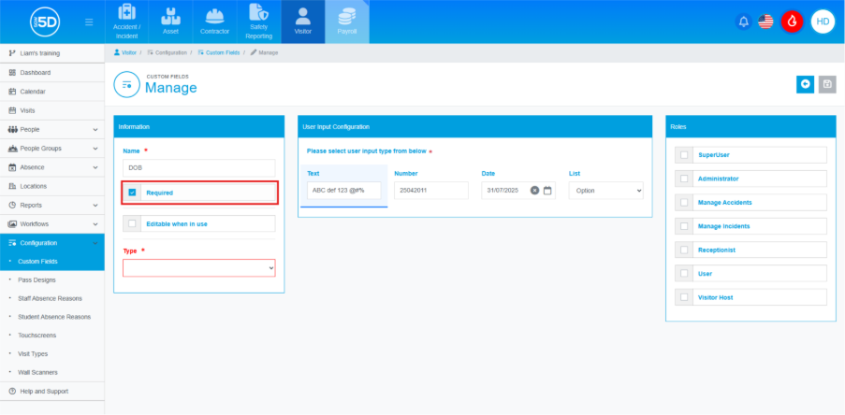
Task: Expand the Reports menu
Action: [x=52, y=205]
